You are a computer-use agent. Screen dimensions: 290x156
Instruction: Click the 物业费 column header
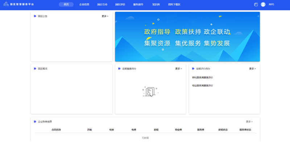(178, 130)
